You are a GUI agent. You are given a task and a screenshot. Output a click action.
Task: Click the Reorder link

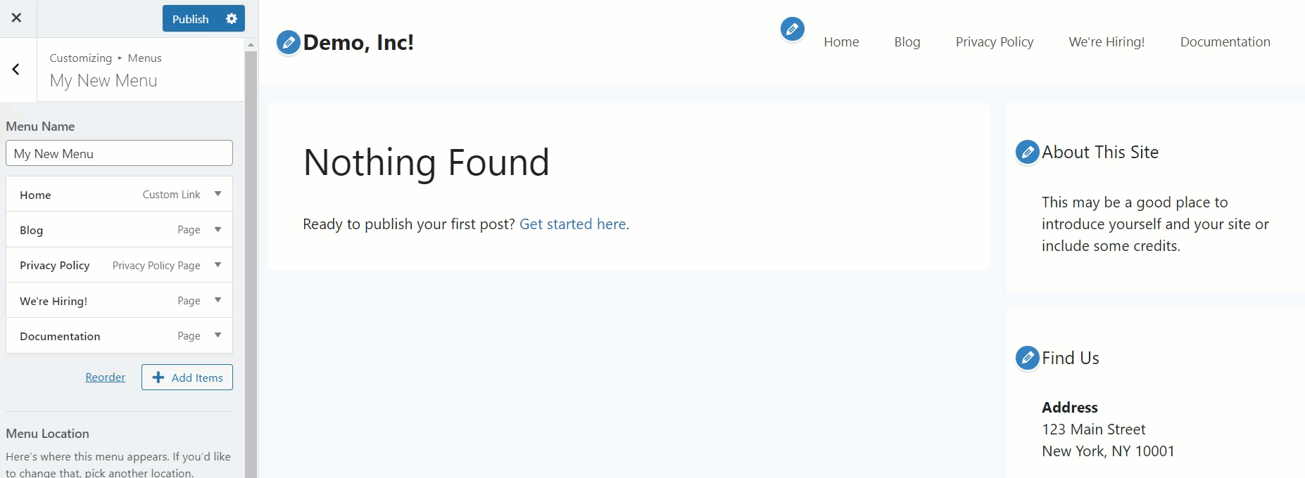pyautogui.click(x=105, y=377)
